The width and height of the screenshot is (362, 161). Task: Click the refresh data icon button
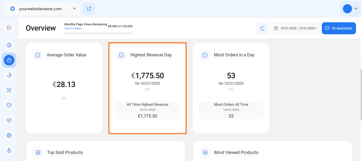click(262, 28)
